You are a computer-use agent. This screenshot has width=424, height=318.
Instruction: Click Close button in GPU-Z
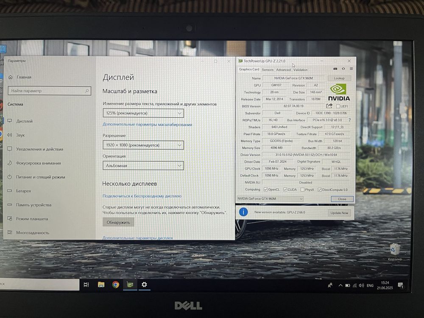pyautogui.click(x=342, y=199)
